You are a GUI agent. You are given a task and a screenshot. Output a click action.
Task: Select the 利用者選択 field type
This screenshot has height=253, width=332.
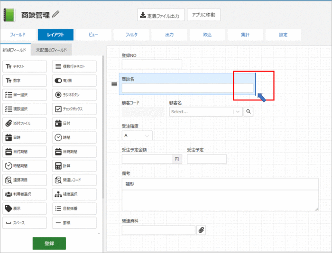click(25, 194)
